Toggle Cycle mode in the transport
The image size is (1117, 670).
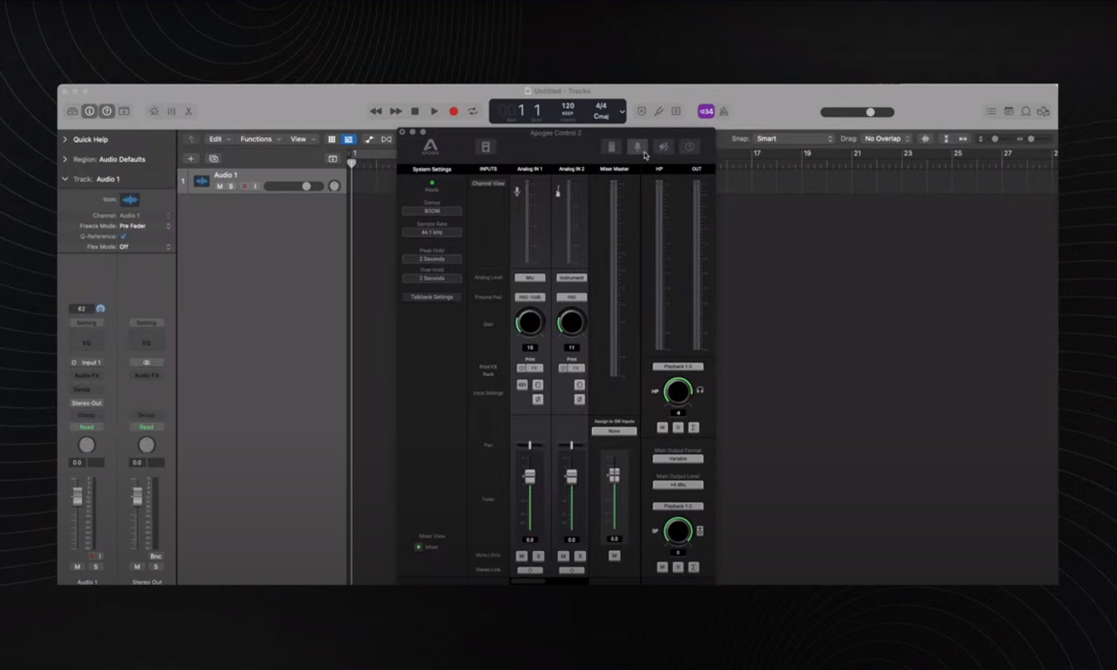[473, 111]
